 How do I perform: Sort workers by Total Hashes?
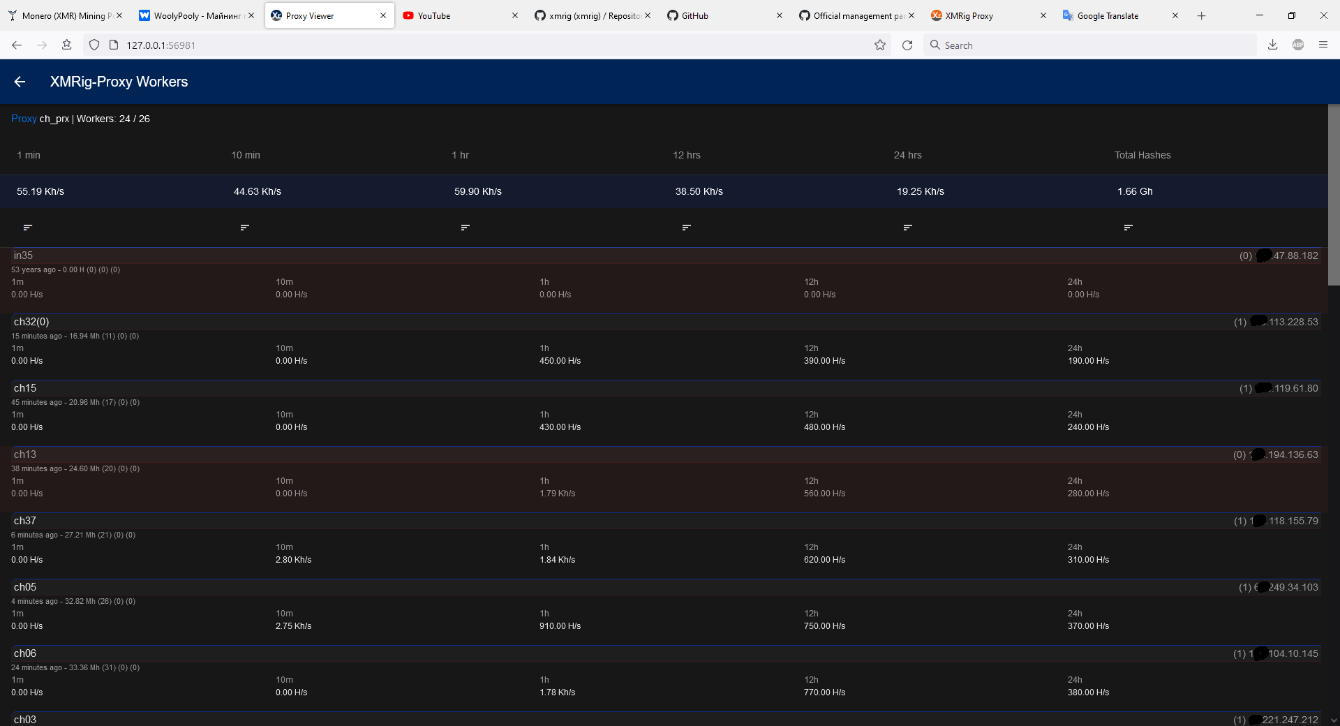(x=1129, y=227)
